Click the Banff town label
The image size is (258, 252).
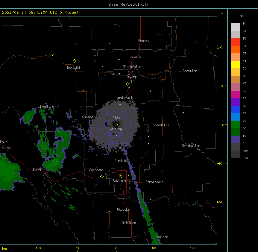tap(37, 170)
